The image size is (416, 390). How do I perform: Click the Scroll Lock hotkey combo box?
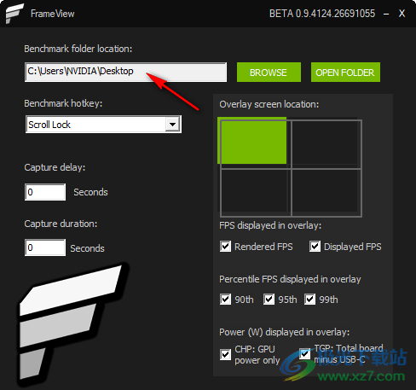pyautogui.click(x=103, y=125)
